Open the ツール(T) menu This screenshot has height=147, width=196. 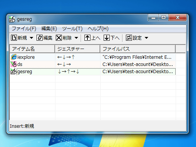click(72, 29)
